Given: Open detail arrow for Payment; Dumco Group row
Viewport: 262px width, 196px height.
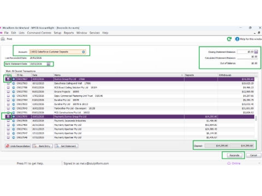Looking at the screenshot, I should [x=14, y=117].
